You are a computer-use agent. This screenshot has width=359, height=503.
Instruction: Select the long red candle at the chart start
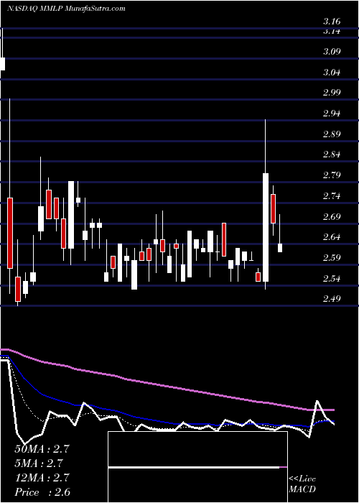coord(10,233)
